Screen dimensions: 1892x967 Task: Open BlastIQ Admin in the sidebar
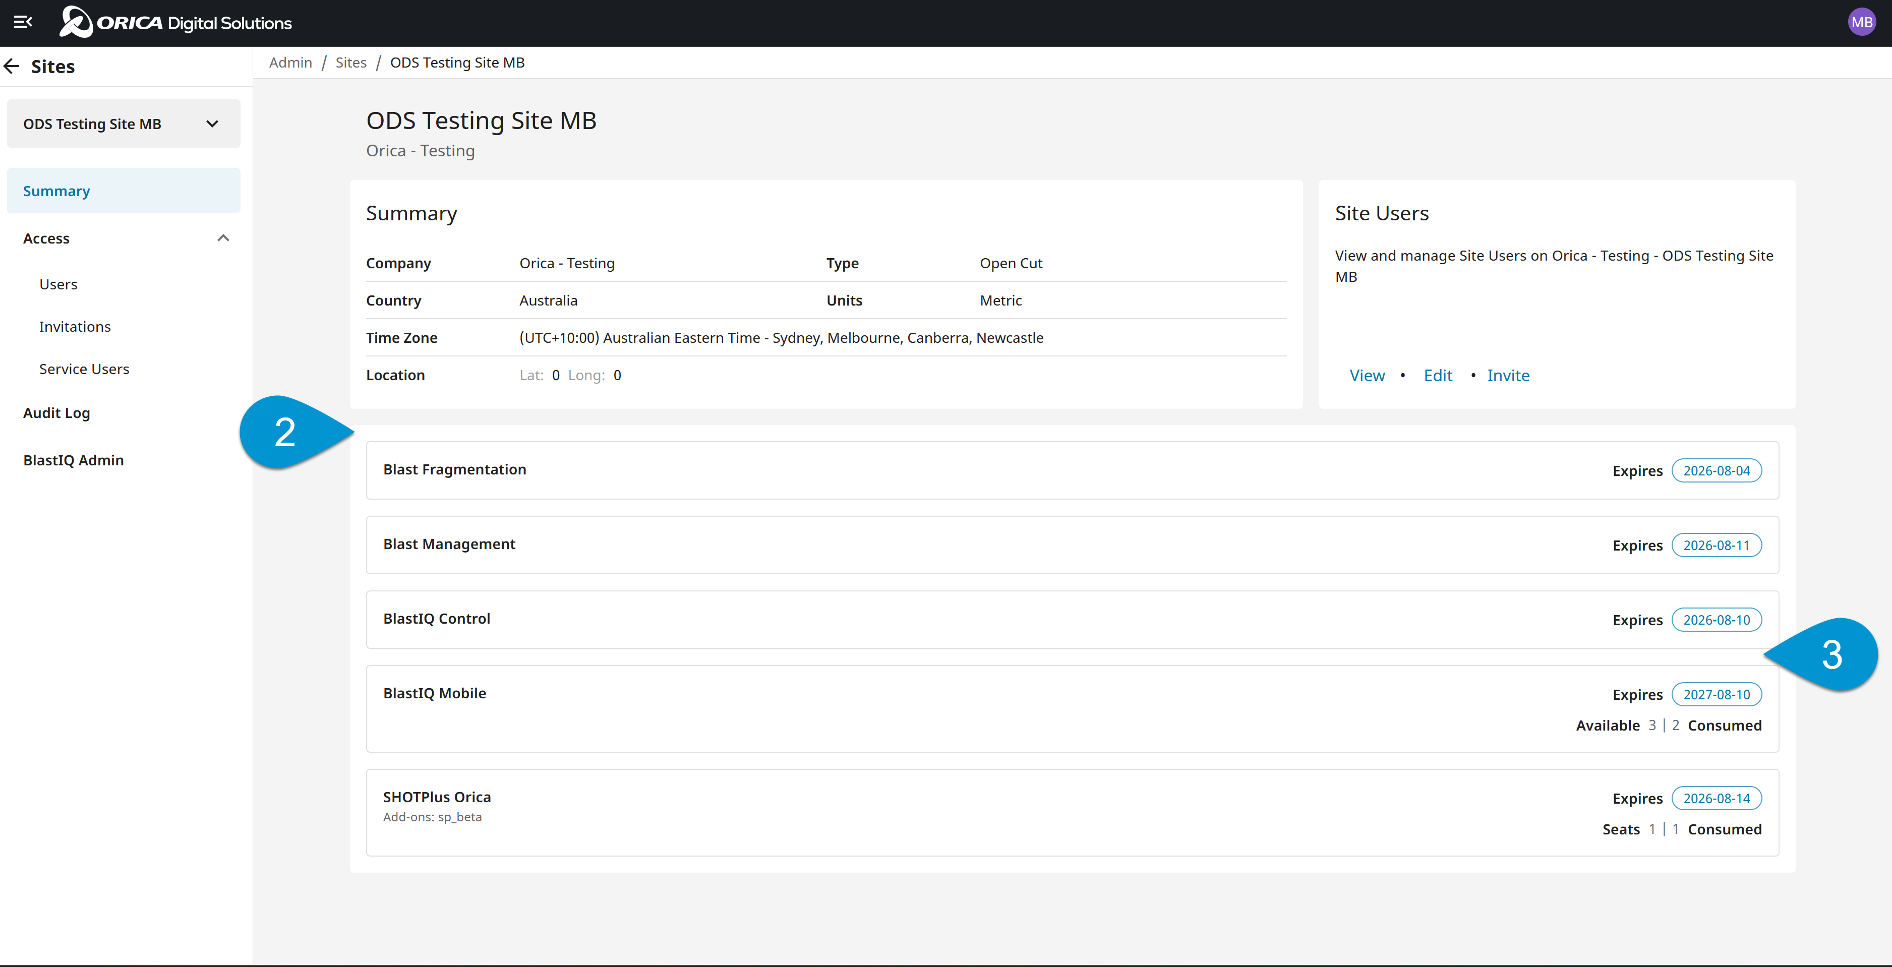point(74,460)
